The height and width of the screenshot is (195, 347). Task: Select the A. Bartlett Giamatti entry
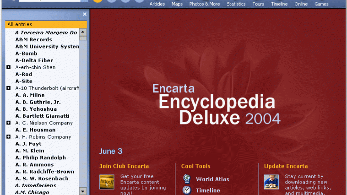coord(42,116)
